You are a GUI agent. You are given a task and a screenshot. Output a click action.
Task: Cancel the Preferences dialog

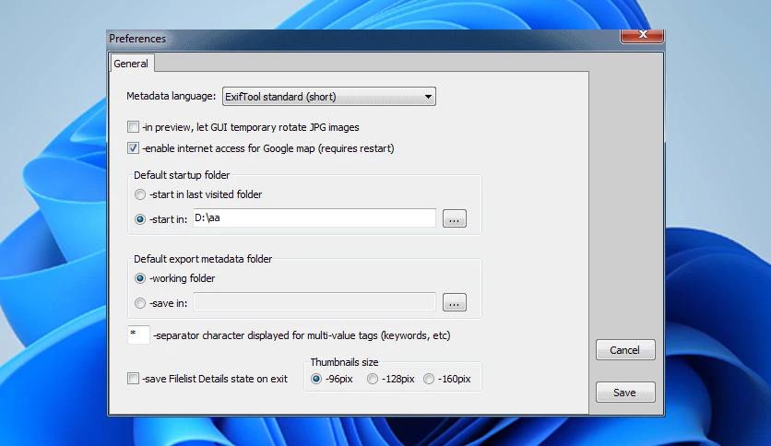point(625,350)
